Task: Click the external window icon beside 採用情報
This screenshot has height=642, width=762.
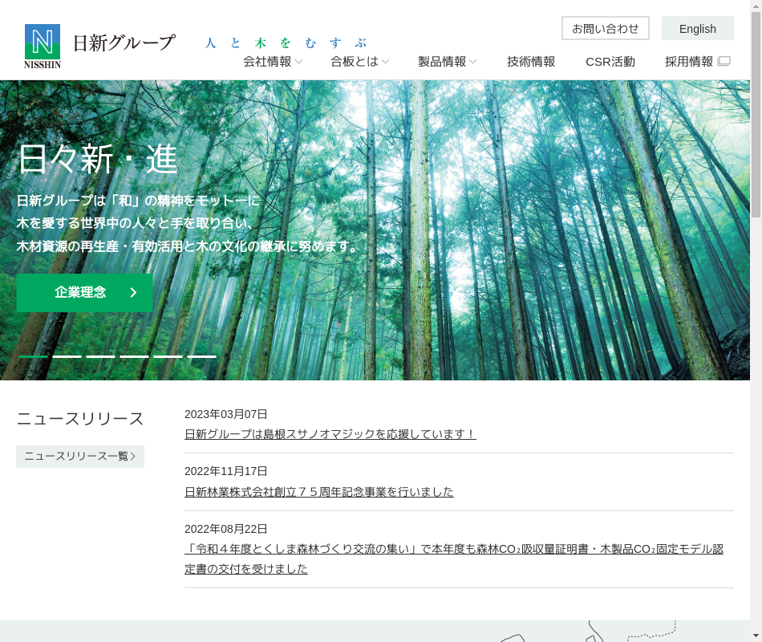Action: (723, 61)
